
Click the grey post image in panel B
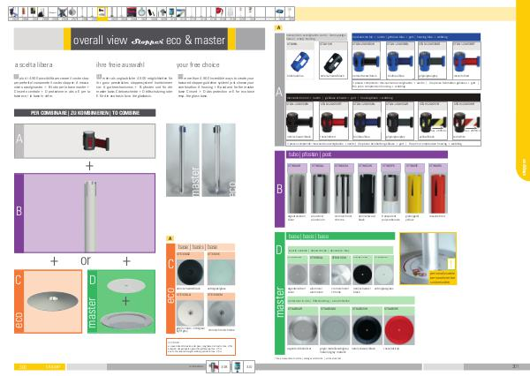(x=90, y=214)
